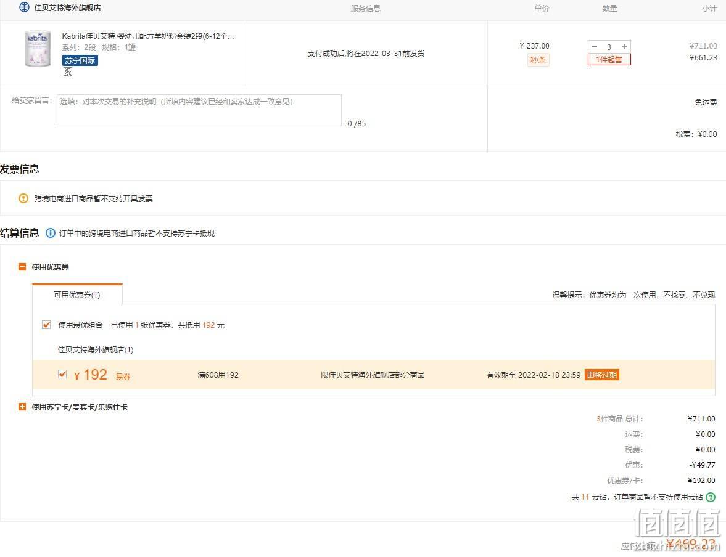This screenshot has width=726, height=557.
Task: Select the 可用优惠券(1) tab
Action: click(77, 295)
